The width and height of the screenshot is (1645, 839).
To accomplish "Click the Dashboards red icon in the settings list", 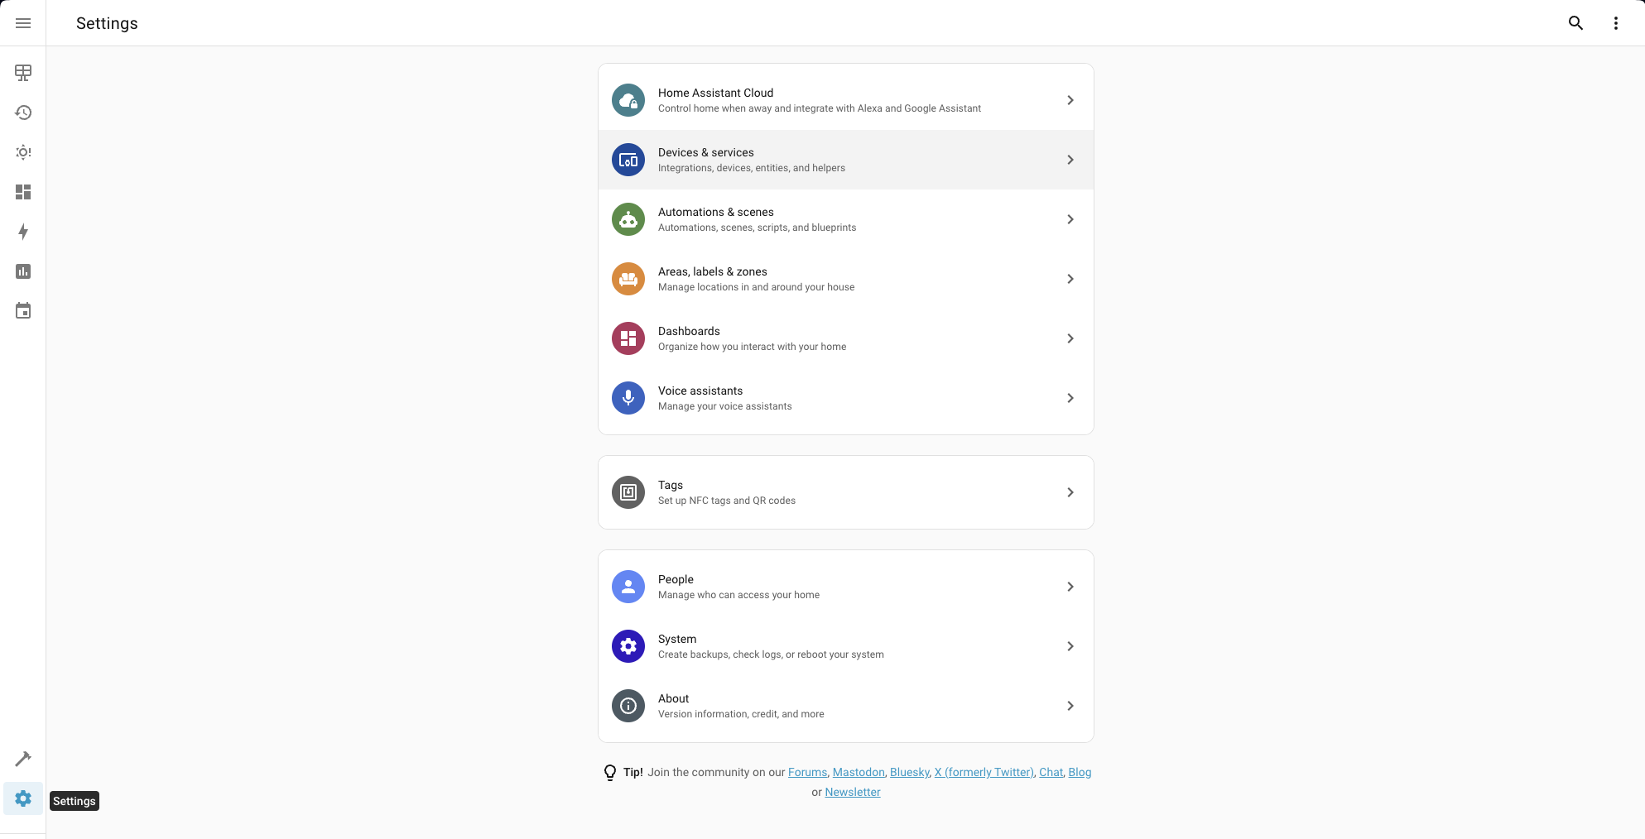I will 628,338.
